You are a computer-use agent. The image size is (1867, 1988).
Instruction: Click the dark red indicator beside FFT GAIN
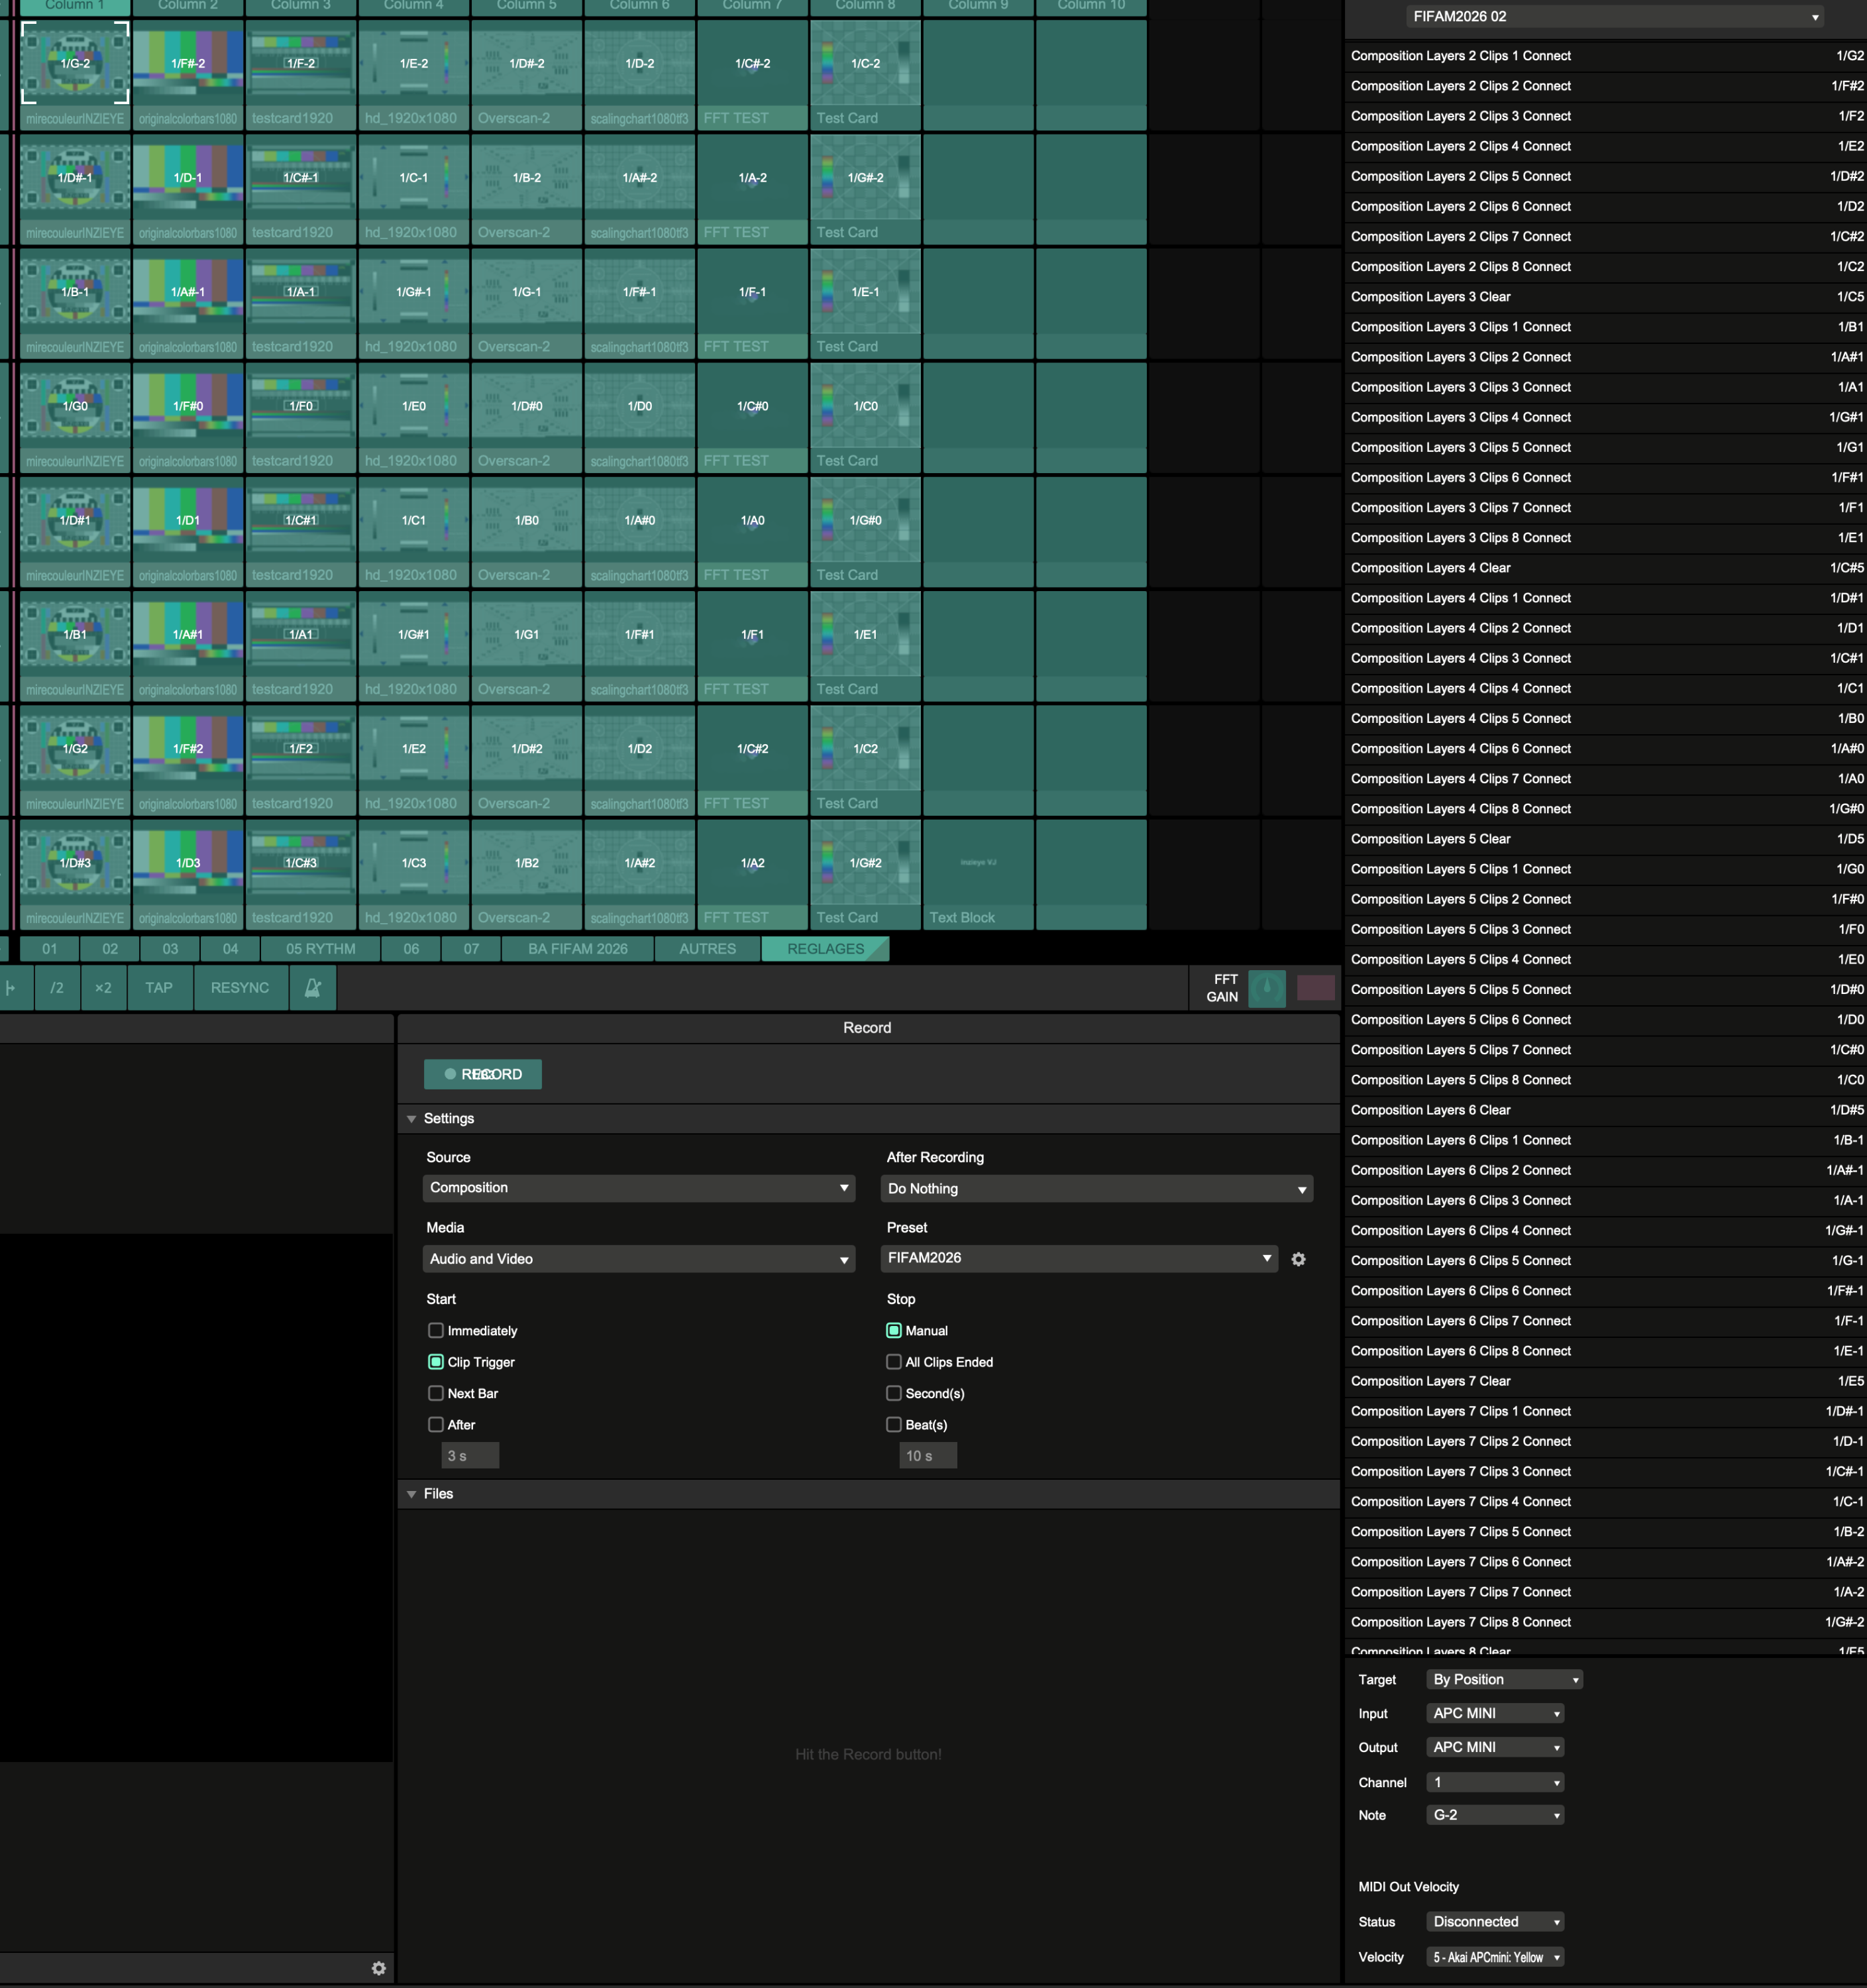1315,988
